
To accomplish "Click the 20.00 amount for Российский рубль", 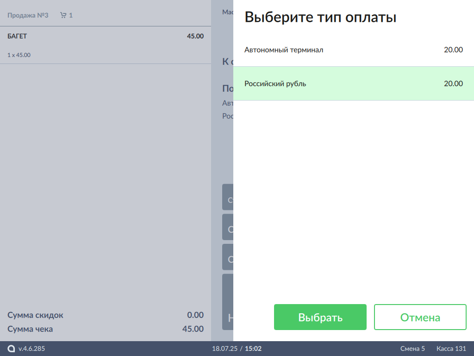I will tap(453, 84).
